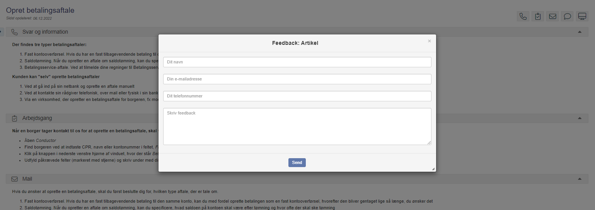Click the Dit navn input field
595x210 pixels.
(x=297, y=62)
